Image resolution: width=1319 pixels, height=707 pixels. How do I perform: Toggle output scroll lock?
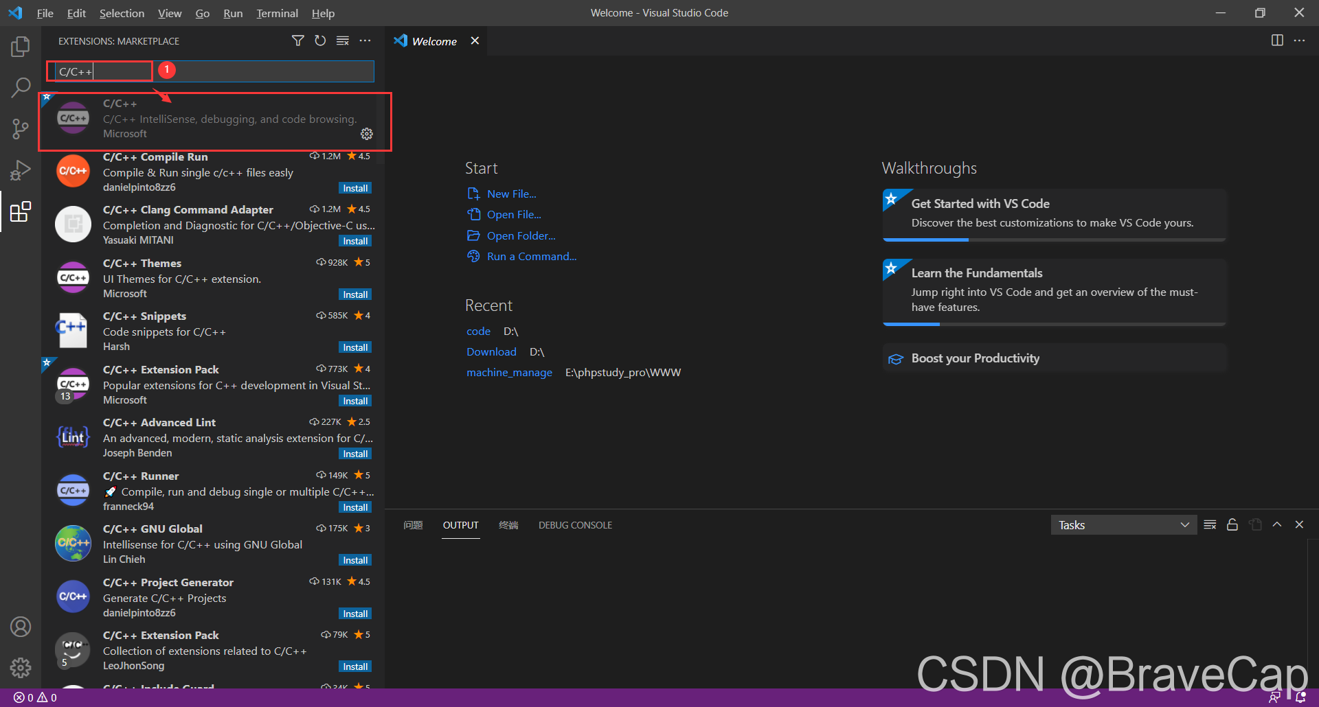pos(1232,524)
